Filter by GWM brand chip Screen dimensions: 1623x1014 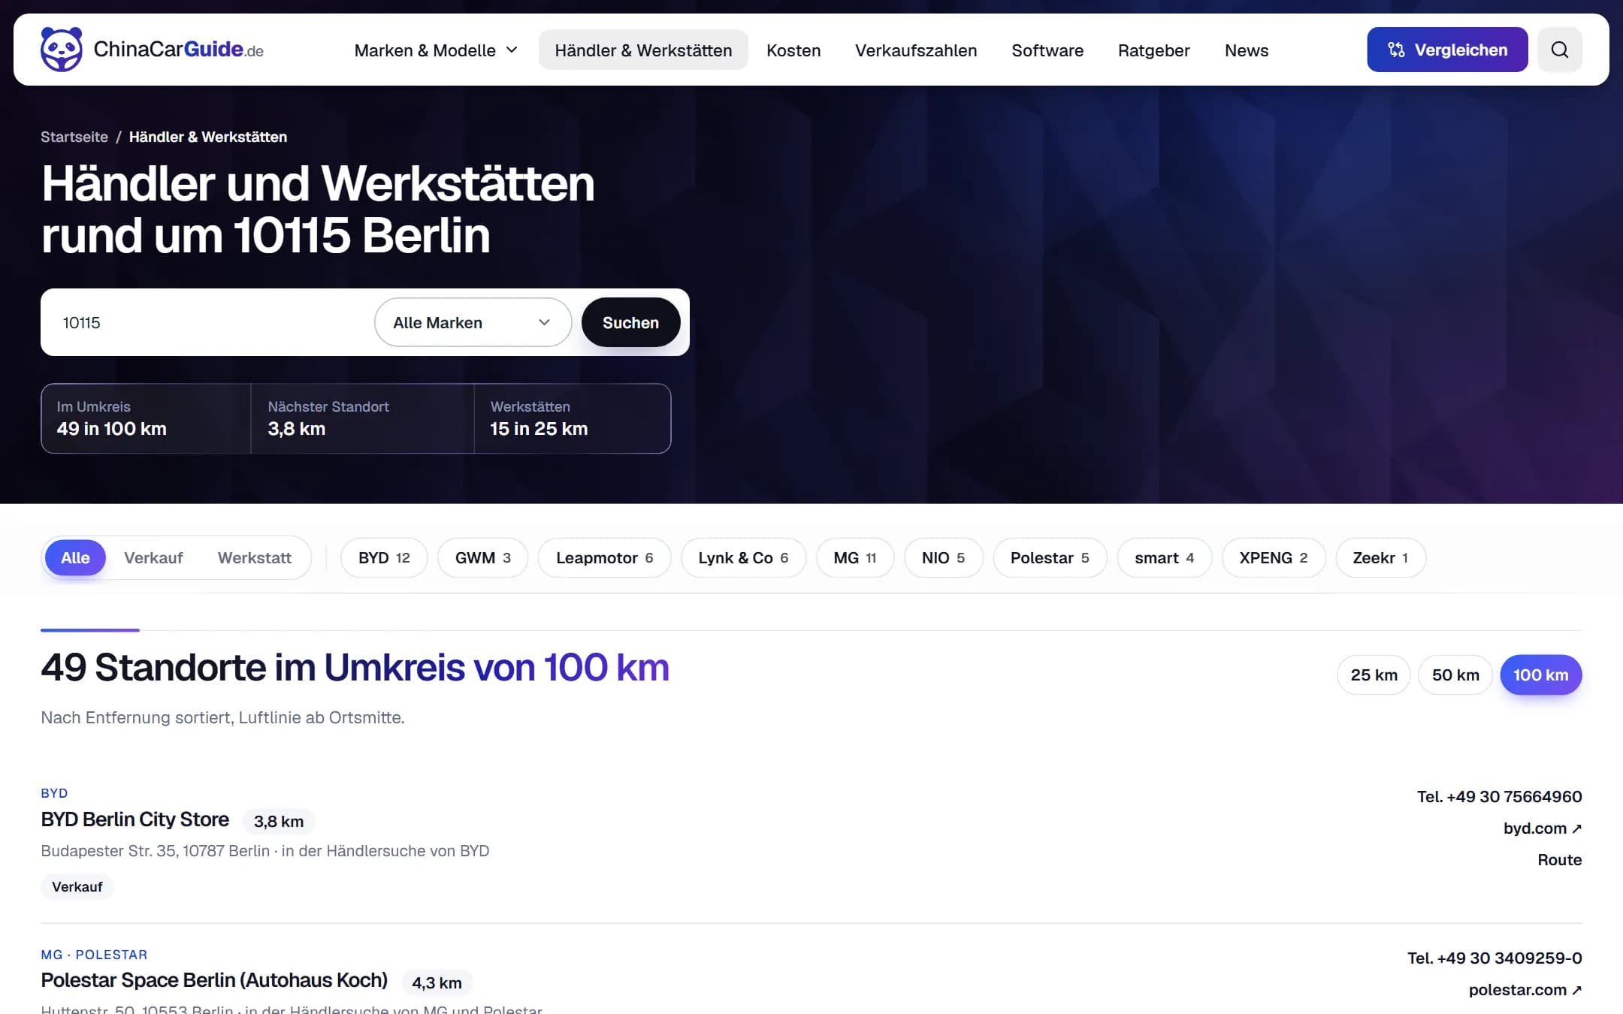pyautogui.click(x=482, y=557)
